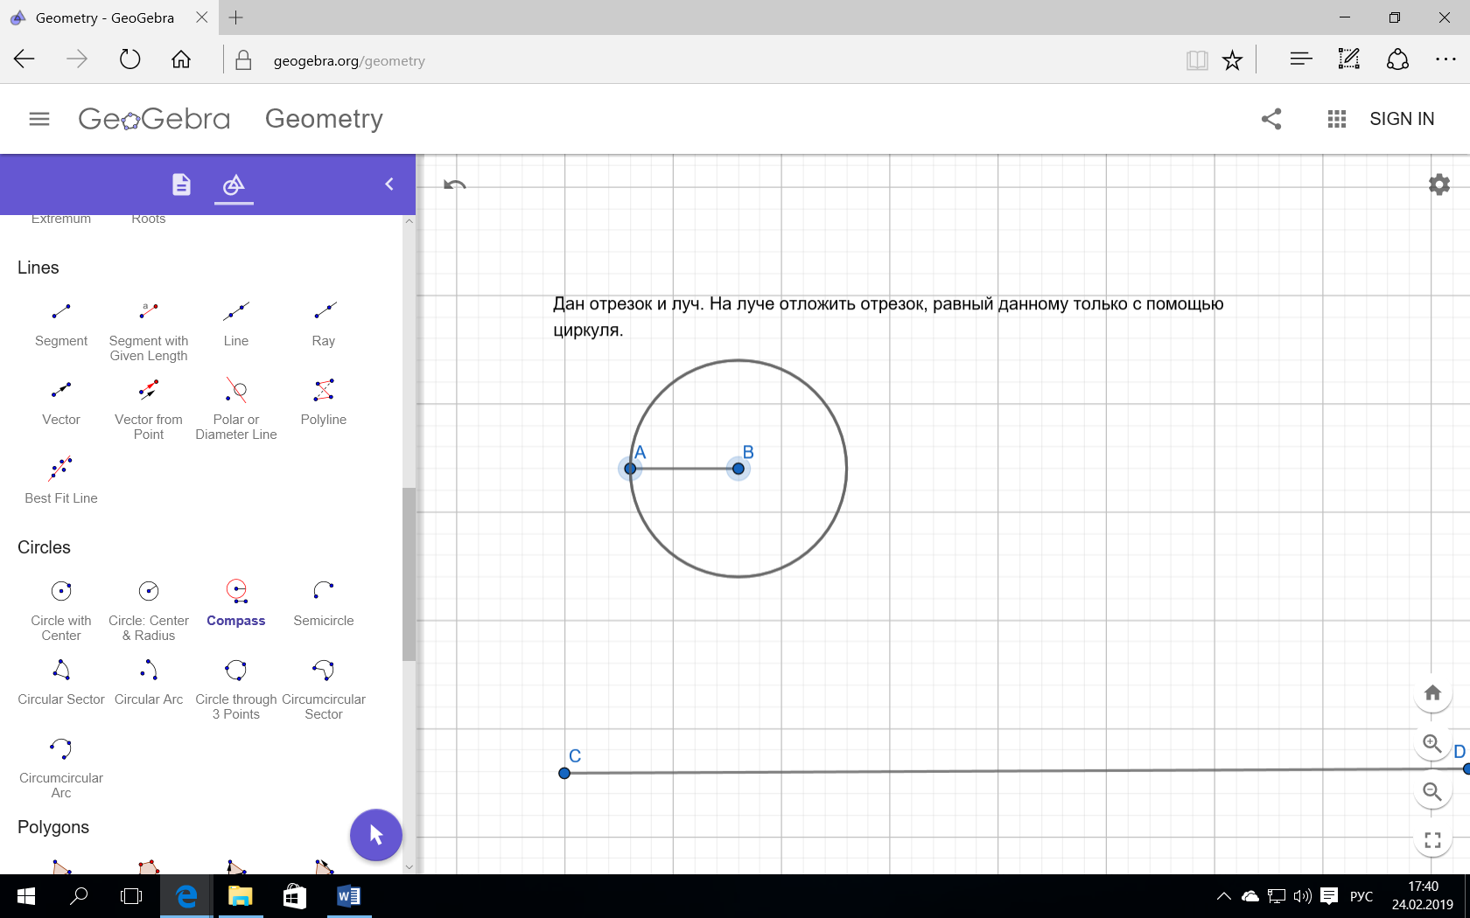Open the browser Hub favorites list

tap(1301, 59)
